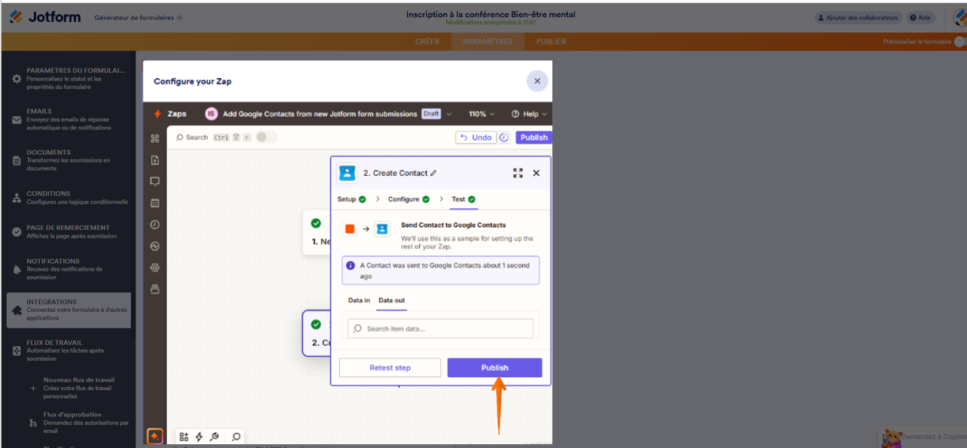Image resolution: width=967 pixels, height=448 pixels.
Task: Open the Help menu in Zapier
Action: tap(529, 114)
